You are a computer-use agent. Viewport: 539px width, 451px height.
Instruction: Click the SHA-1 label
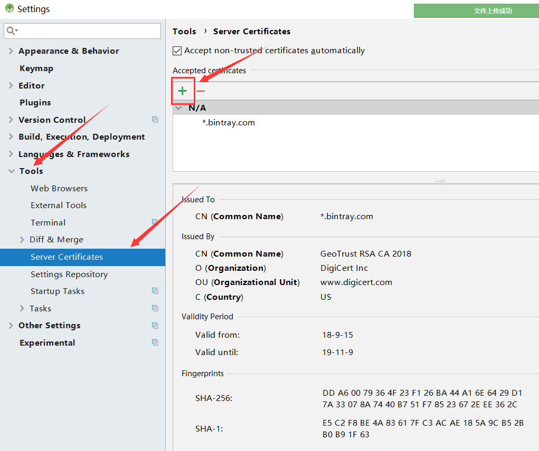[x=209, y=429]
